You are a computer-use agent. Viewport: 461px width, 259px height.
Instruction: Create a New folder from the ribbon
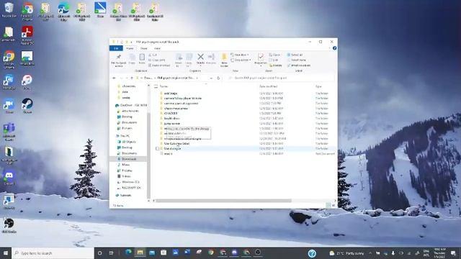click(224, 60)
